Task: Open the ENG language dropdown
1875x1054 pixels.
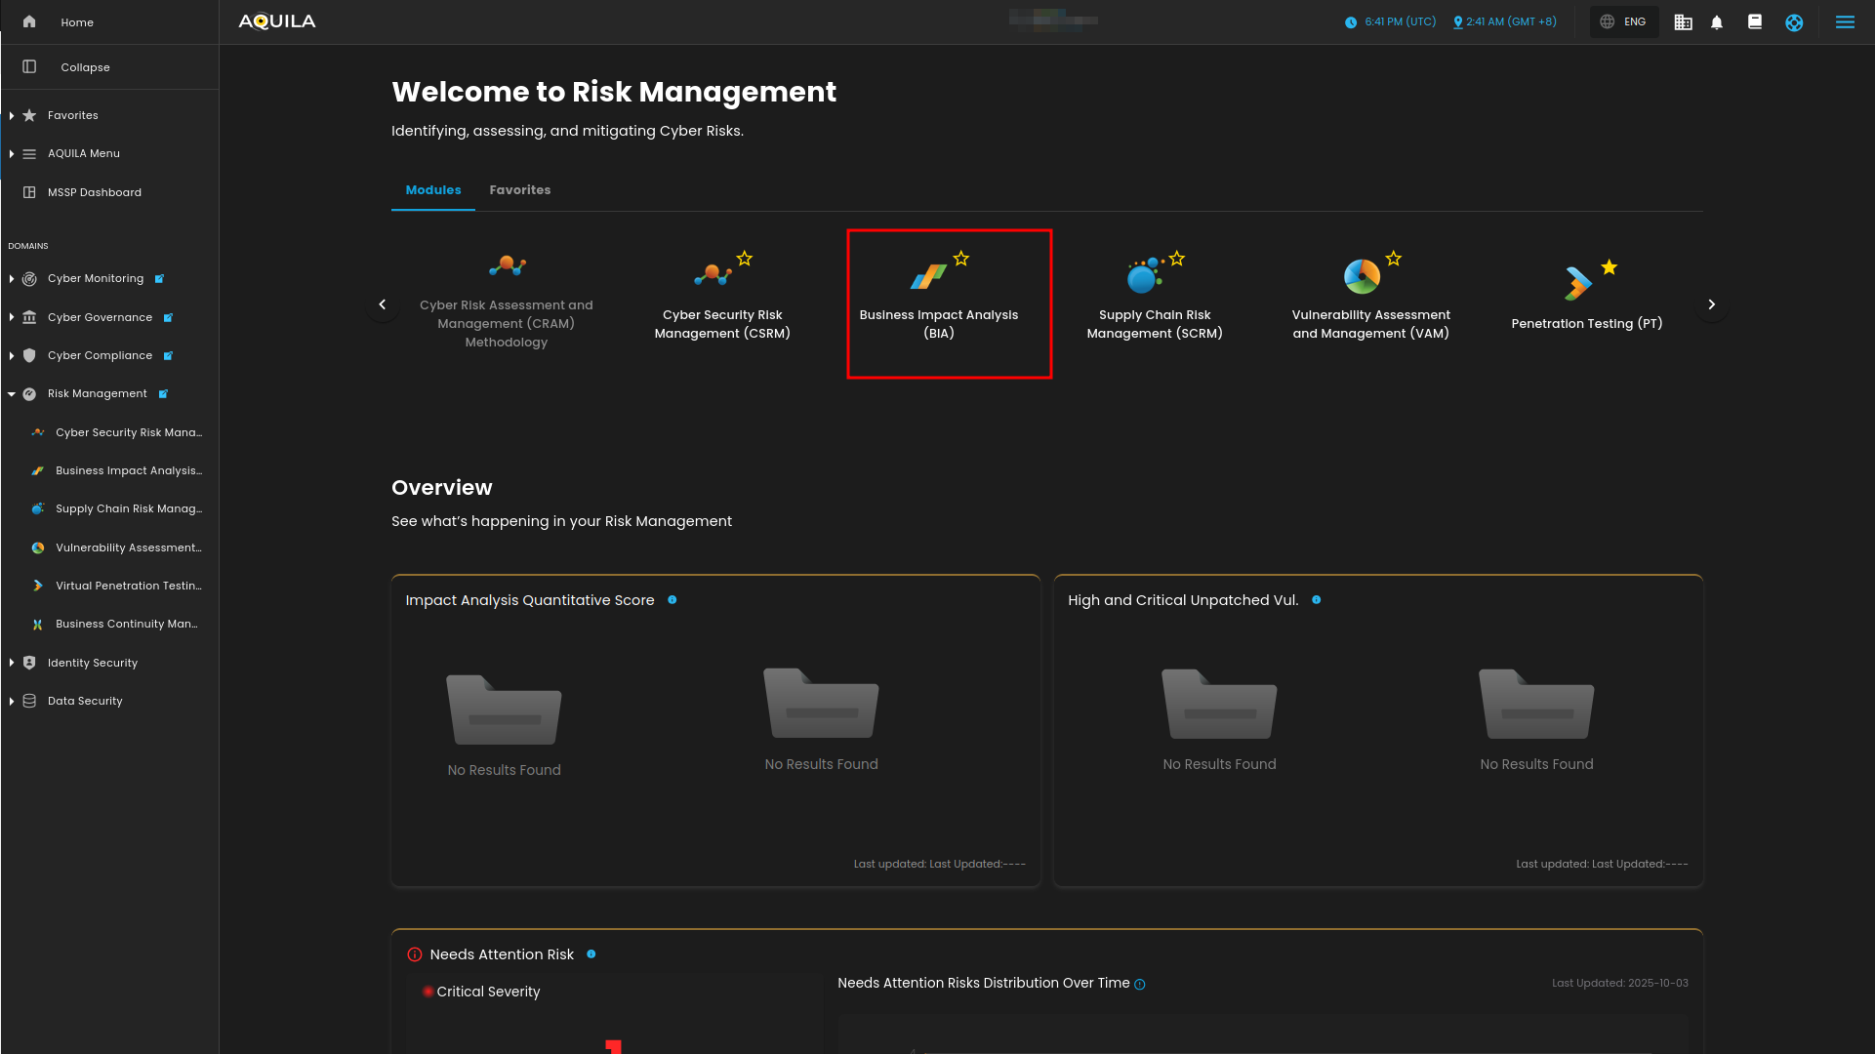Action: (1624, 21)
